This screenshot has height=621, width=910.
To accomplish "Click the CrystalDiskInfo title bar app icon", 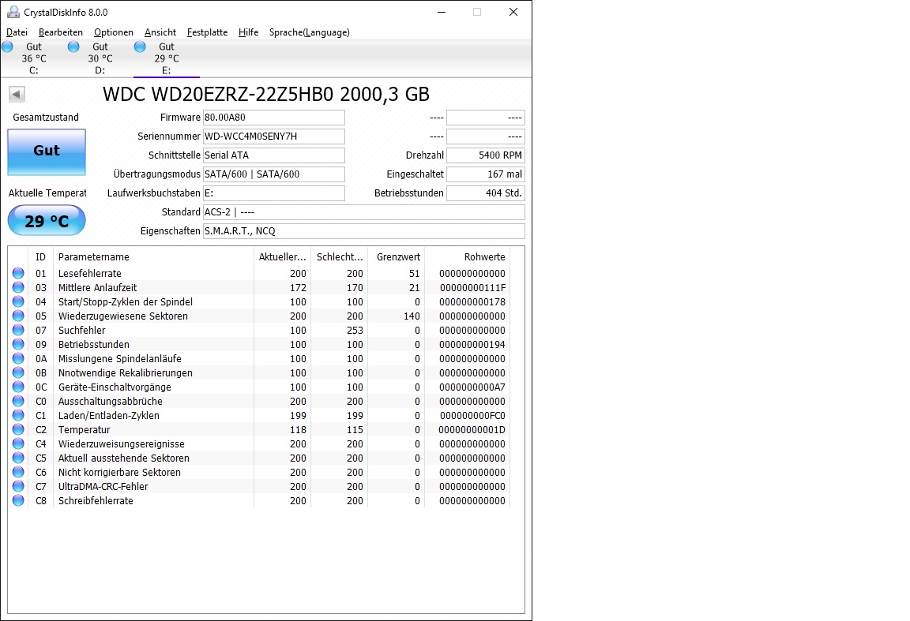I will click(13, 12).
